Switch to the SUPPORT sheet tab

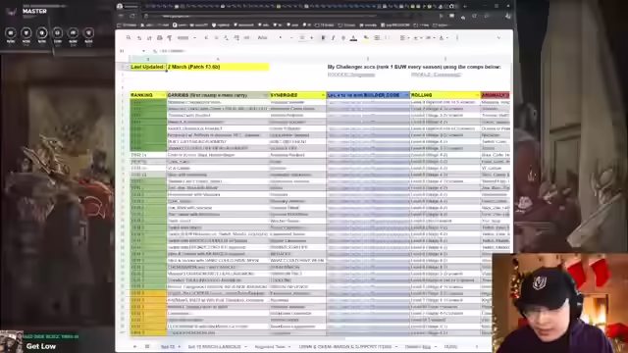pos(347,346)
